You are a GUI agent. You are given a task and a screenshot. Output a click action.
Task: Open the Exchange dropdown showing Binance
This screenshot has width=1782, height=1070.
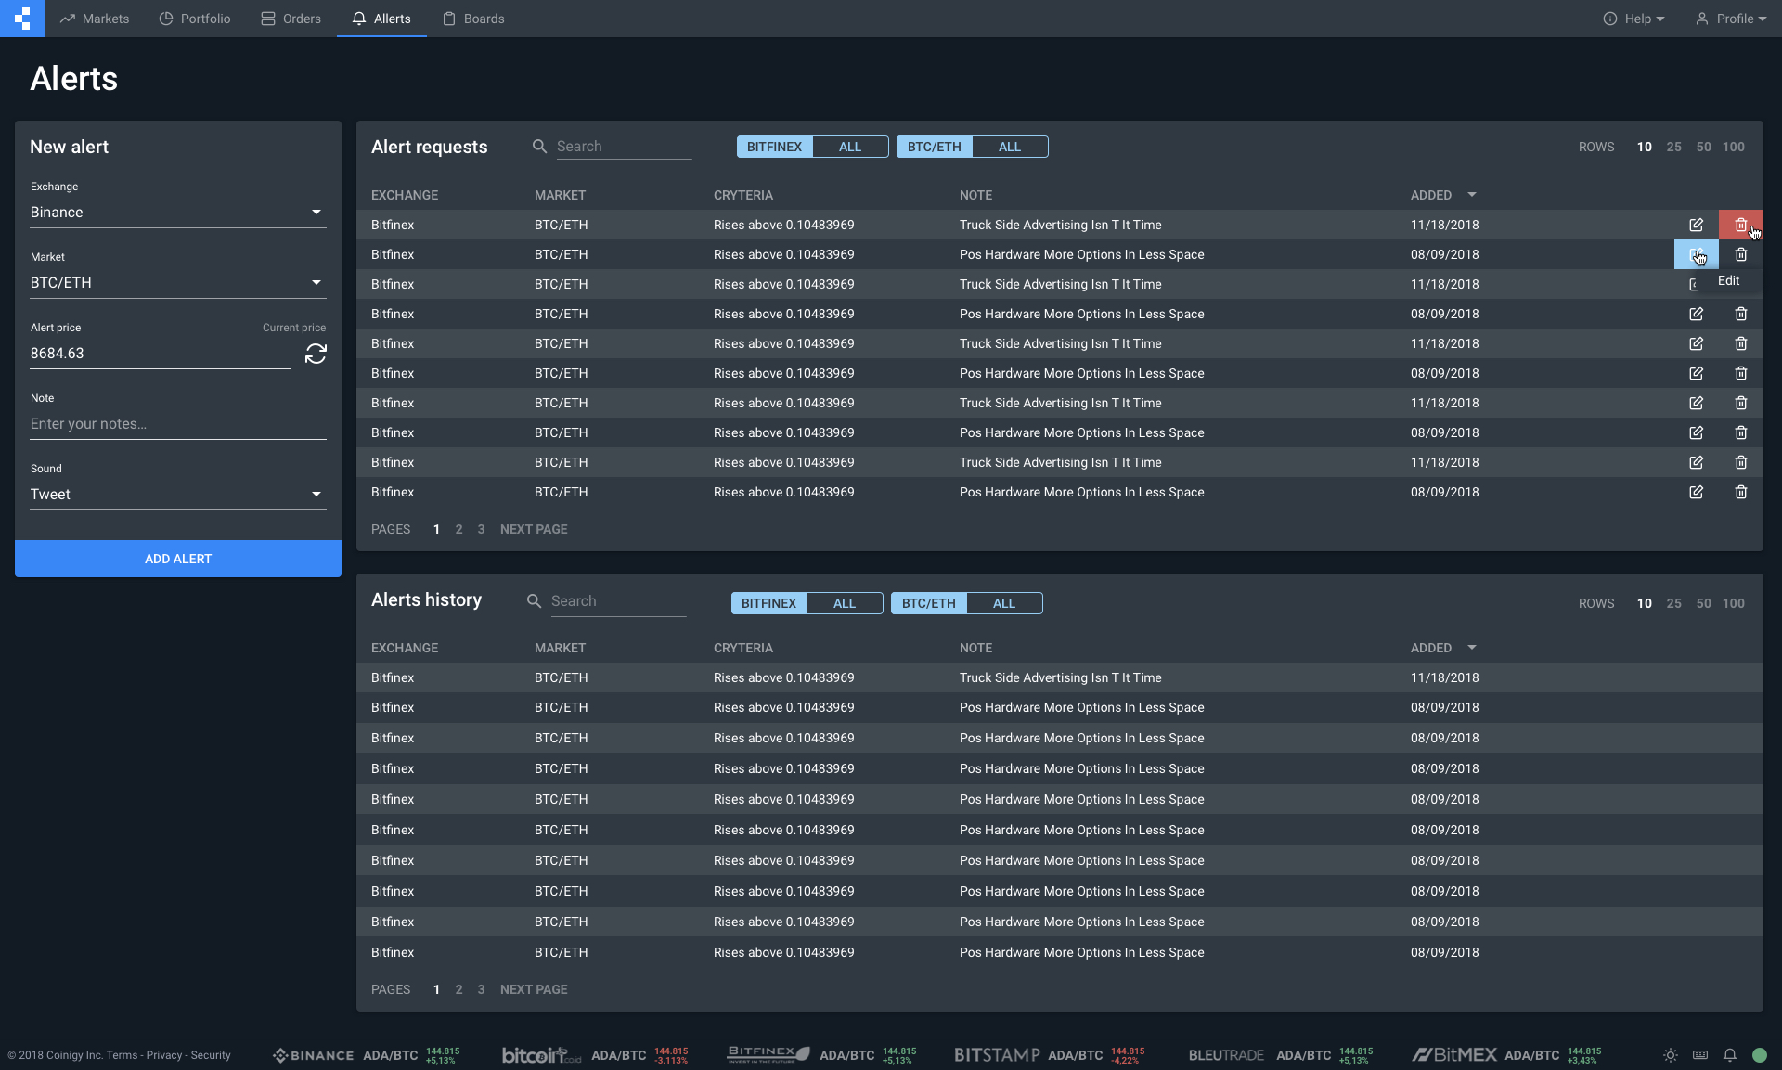(177, 213)
